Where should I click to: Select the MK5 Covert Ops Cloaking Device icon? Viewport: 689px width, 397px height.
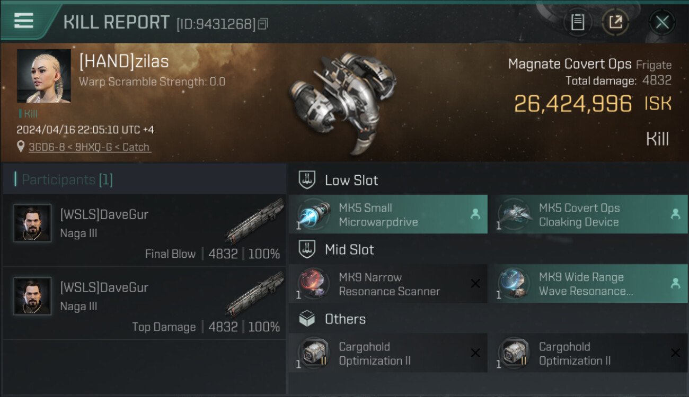point(513,215)
